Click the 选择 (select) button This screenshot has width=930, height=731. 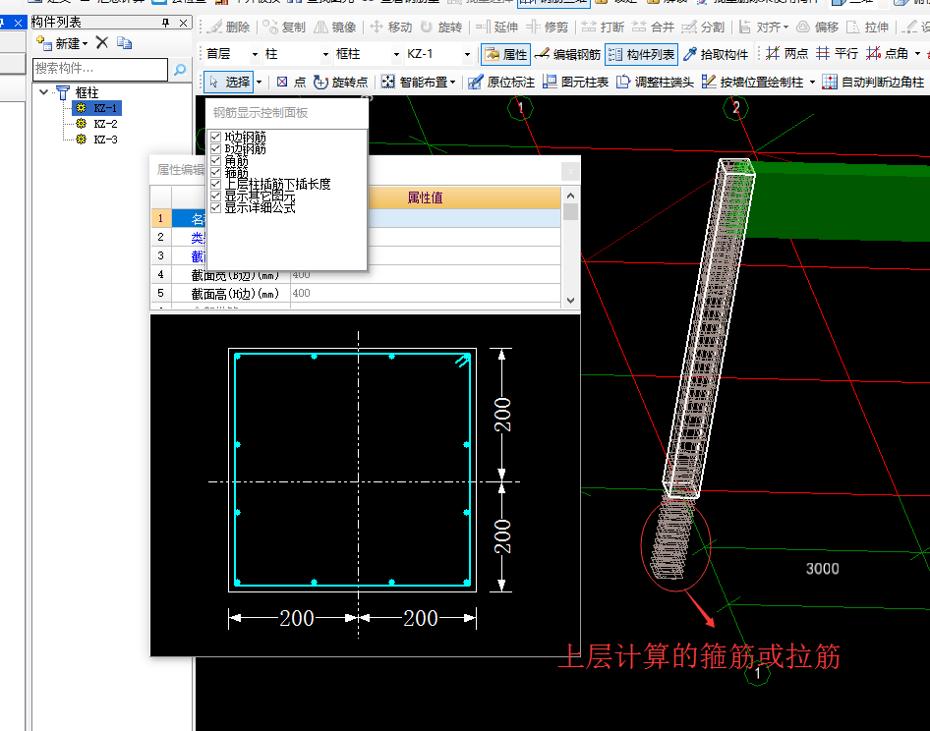pyautogui.click(x=229, y=82)
